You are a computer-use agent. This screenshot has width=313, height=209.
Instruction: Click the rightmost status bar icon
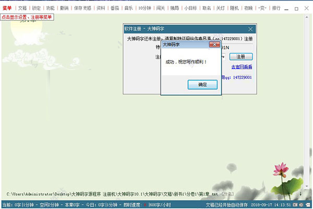(x=308, y=205)
